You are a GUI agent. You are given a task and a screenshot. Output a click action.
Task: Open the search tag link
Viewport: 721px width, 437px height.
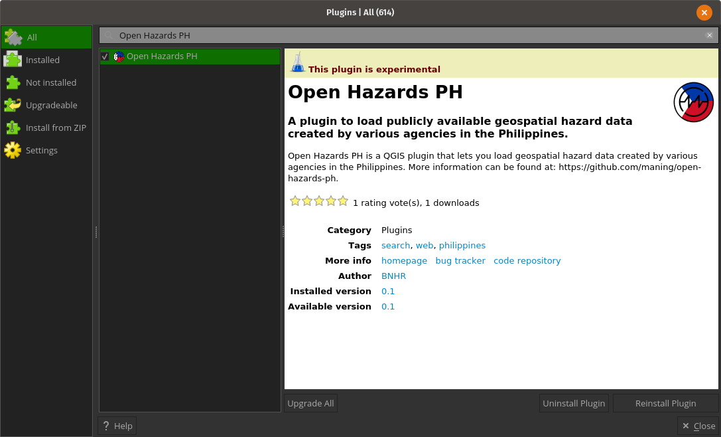[395, 246]
